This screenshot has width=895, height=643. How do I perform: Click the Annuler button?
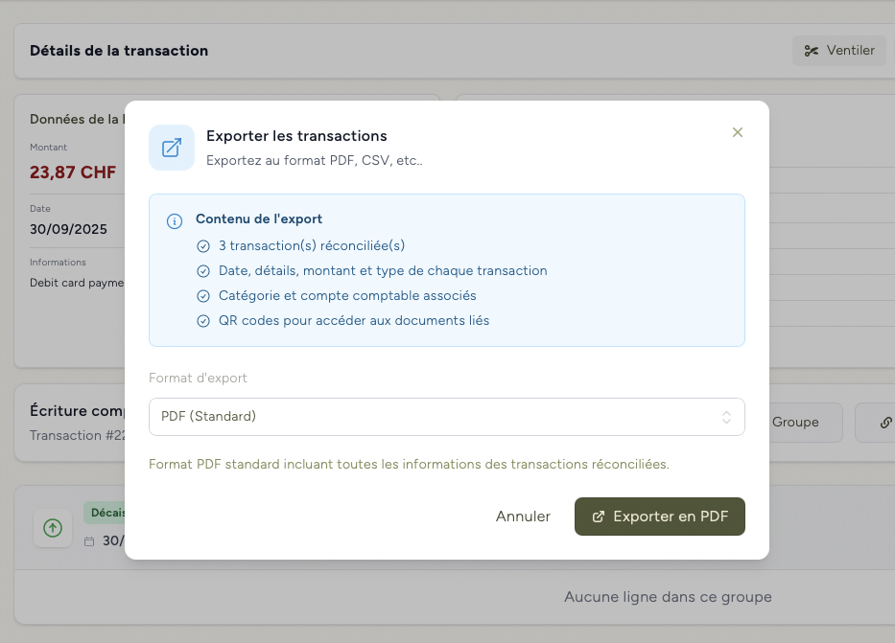click(523, 516)
